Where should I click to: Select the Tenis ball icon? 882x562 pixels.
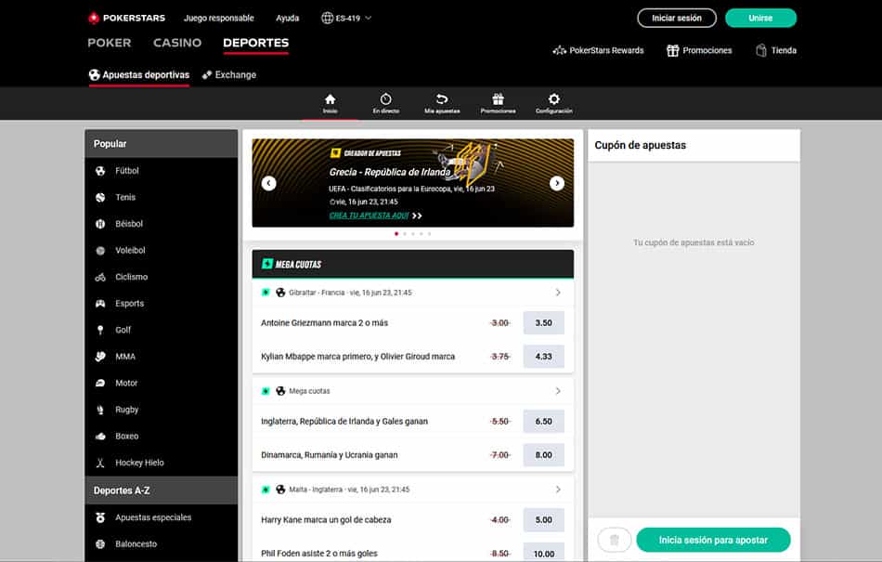[100, 198]
